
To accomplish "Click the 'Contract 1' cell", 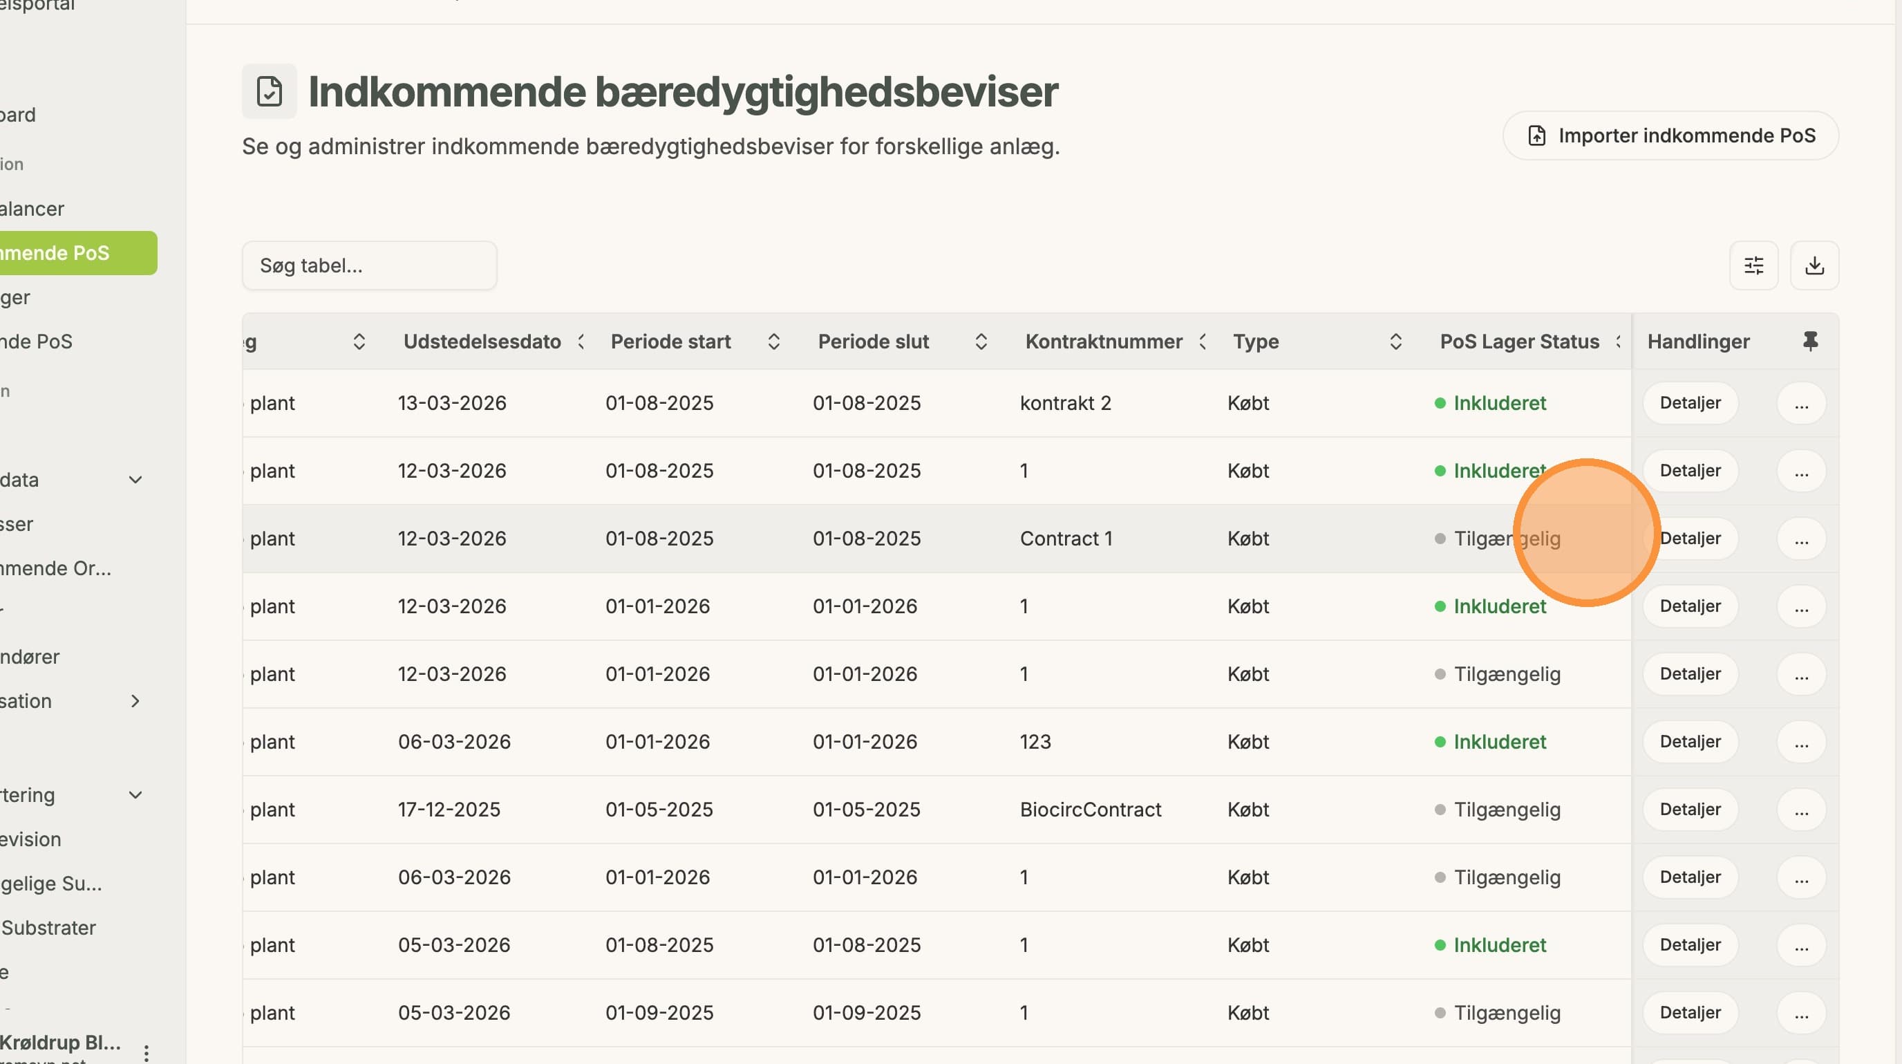I will pos(1066,539).
